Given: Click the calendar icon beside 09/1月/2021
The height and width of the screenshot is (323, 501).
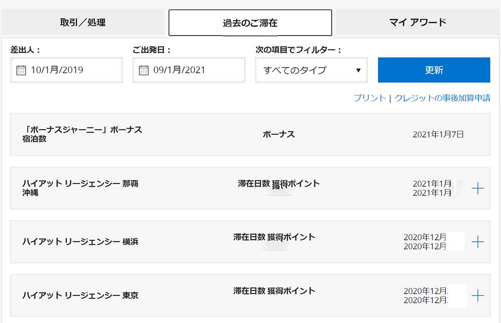Looking at the screenshot, I should point(144,70).
